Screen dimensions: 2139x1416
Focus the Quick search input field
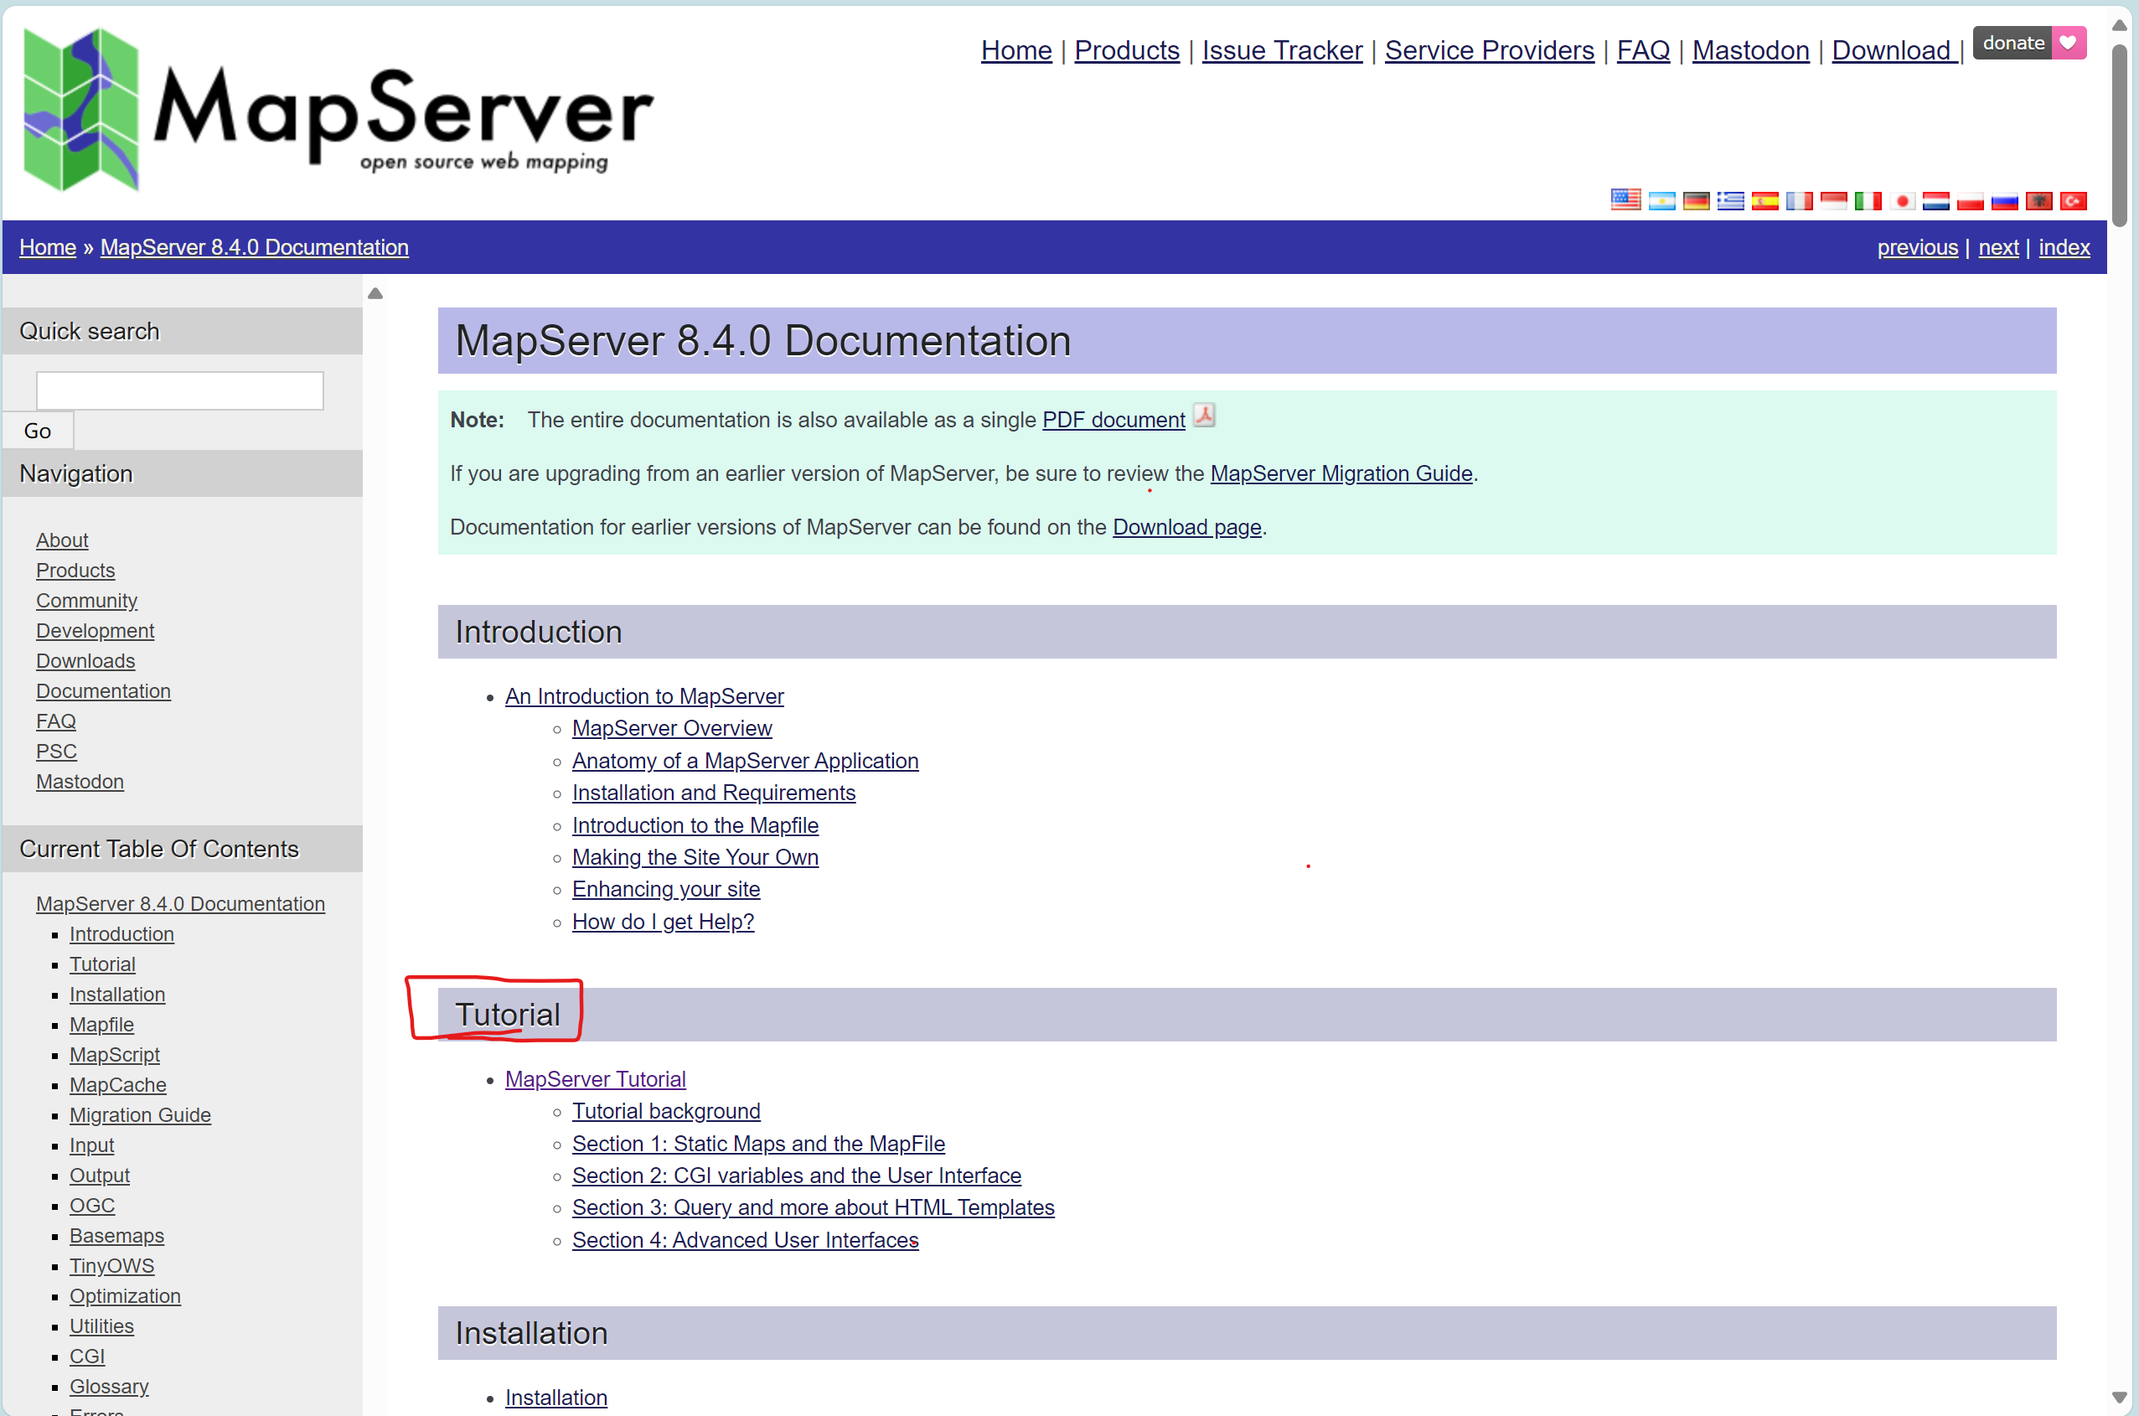point(179,391)
